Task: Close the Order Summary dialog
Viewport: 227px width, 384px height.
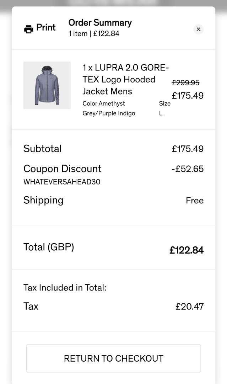Action: pyautogui.click(x=199, y=29)
